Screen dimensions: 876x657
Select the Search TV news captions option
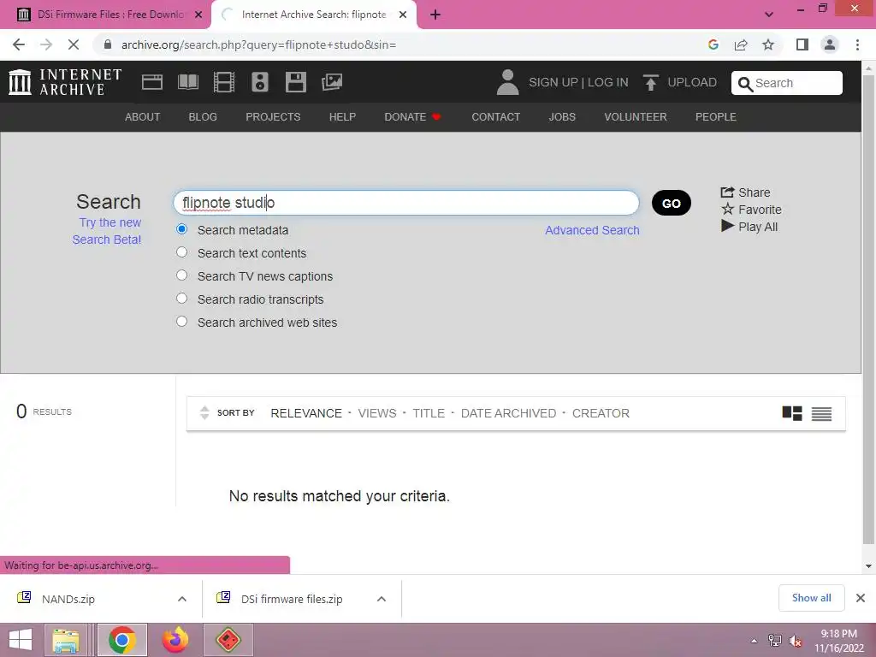181,275
